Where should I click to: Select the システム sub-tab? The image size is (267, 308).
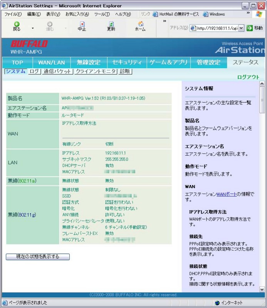pyautogui.click(x=15, y=71)
